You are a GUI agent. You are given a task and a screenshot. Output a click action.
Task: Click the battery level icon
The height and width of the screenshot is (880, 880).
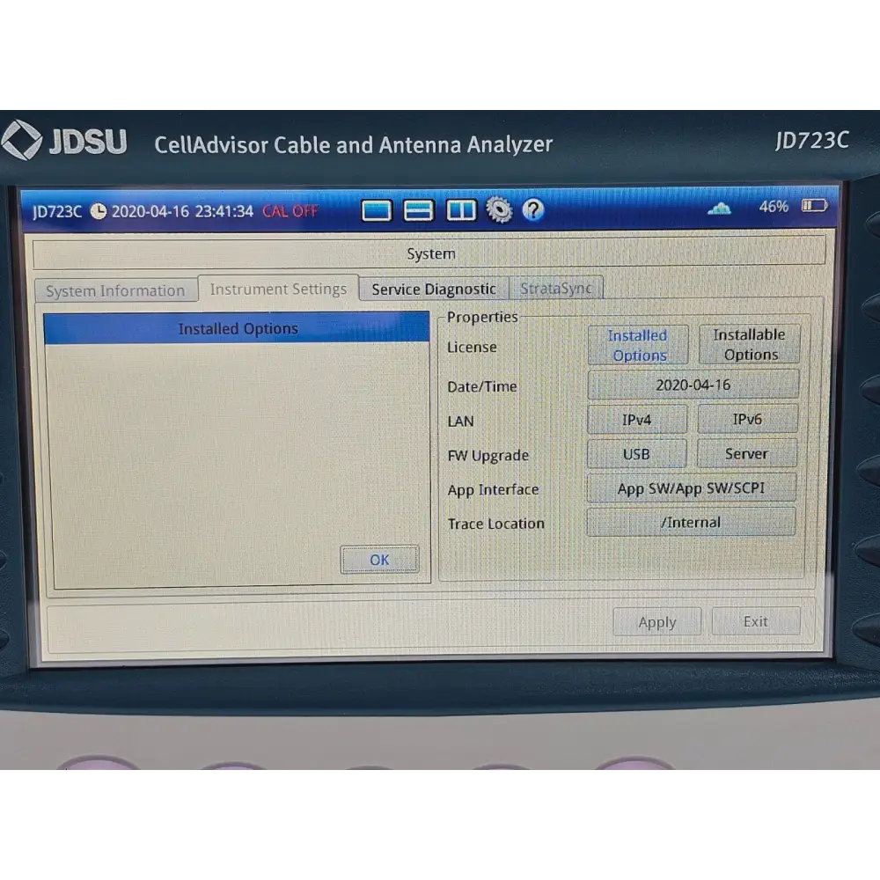tap(814, 205)
